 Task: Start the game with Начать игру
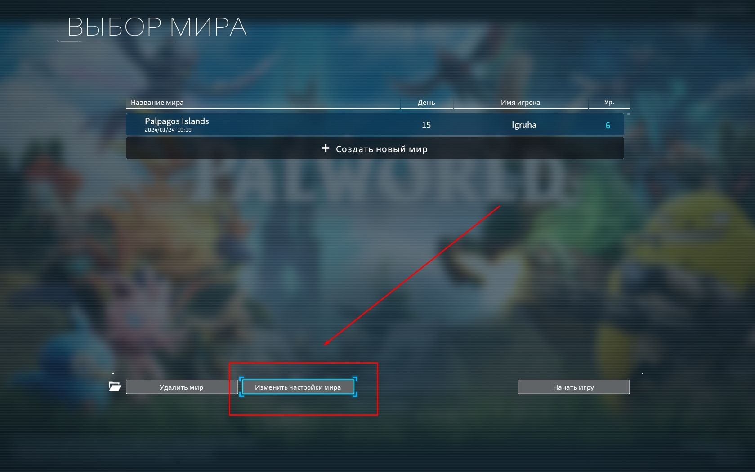(x=573, y=387)
